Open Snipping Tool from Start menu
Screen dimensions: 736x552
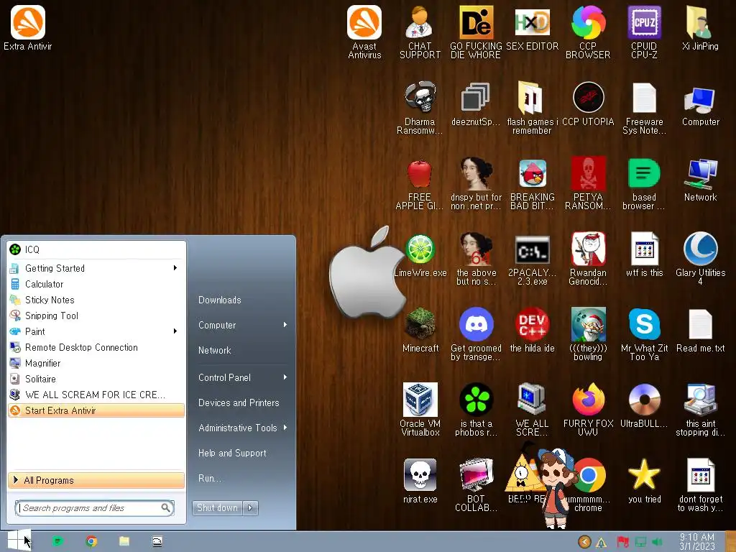point(96,316)
